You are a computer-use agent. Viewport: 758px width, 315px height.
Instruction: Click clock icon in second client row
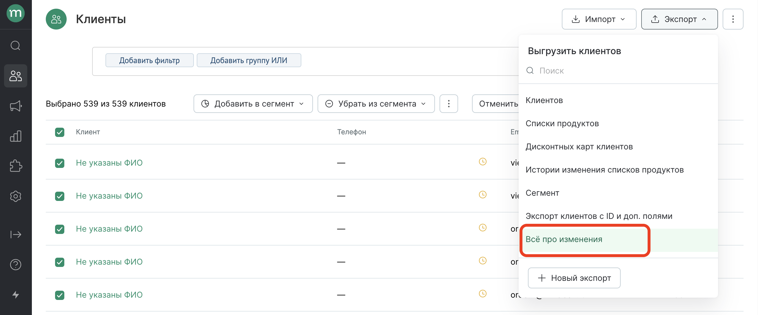click(x=482, y=194)
